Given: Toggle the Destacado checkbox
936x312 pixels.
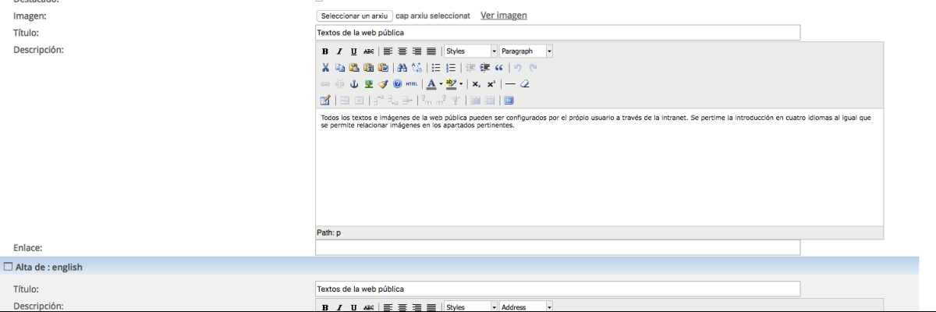Looking at the screenshot, I should click(319, 1).
